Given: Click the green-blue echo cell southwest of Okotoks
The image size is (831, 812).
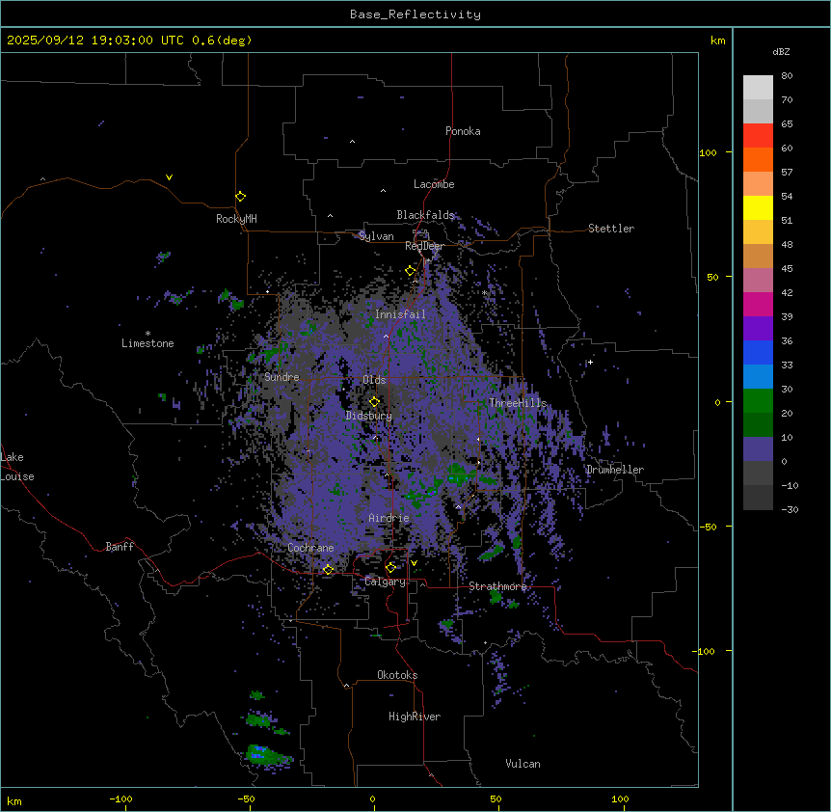Looking at the screenshot, I should coord(268,755).
